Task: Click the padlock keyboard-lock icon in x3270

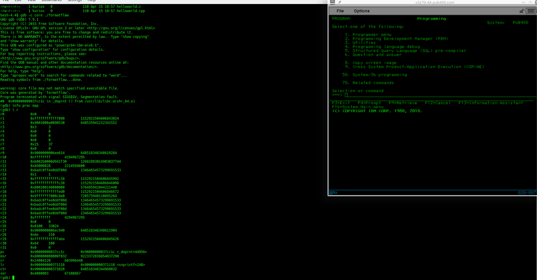Action: (521, 11)
